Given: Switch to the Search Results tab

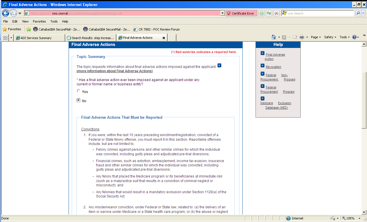Looking at the screenshot, I should [x=91, y=38].
